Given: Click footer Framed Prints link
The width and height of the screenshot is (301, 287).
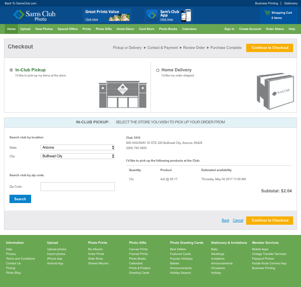Looking at the screenshot, I should point(138,254).
